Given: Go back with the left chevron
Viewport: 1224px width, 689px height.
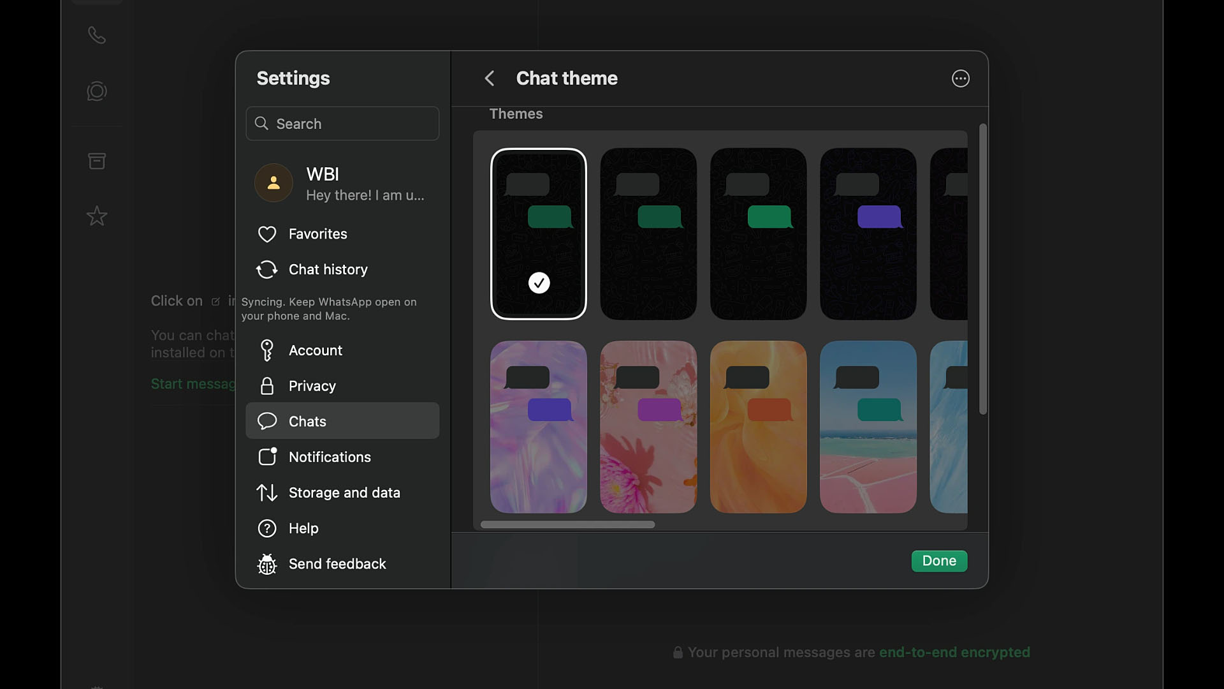Looking at the screenshot, I should 490,78.
